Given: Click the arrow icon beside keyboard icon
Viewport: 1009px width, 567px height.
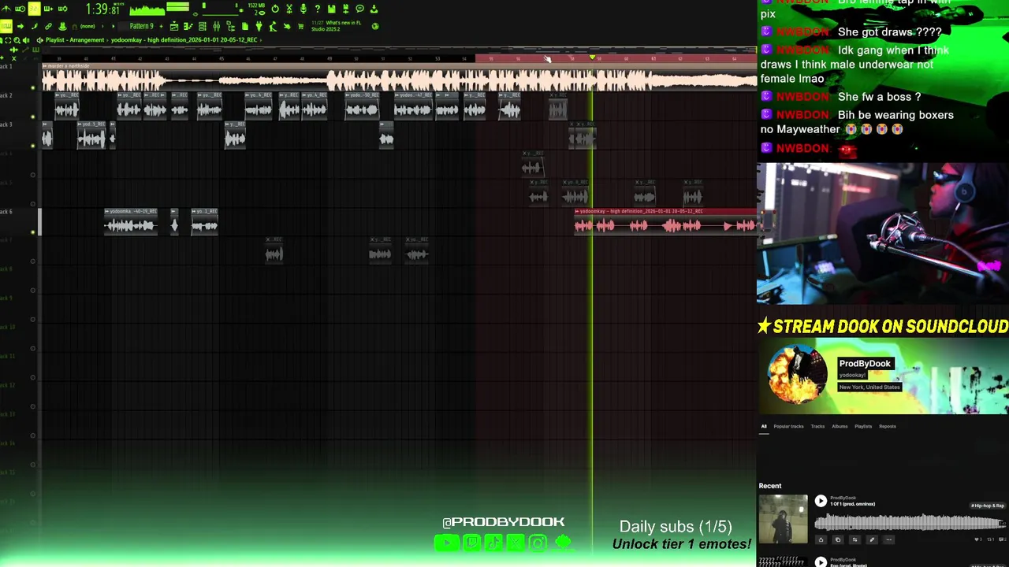Looking at the screenshot, I should 20,26.
